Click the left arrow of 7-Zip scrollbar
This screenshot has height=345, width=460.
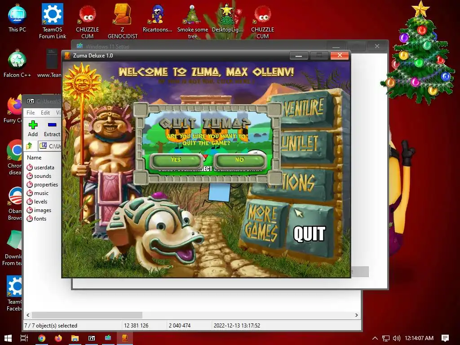[28, 315]
